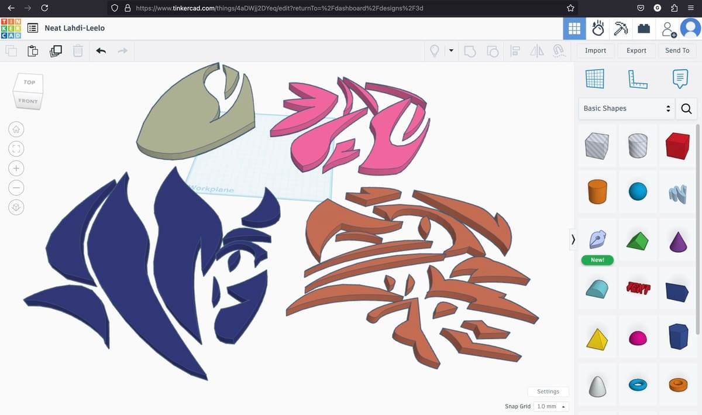Open the user profile avatar
This screenshot has width=702, height=415.
pyautogui.click(x=690, y=28)
